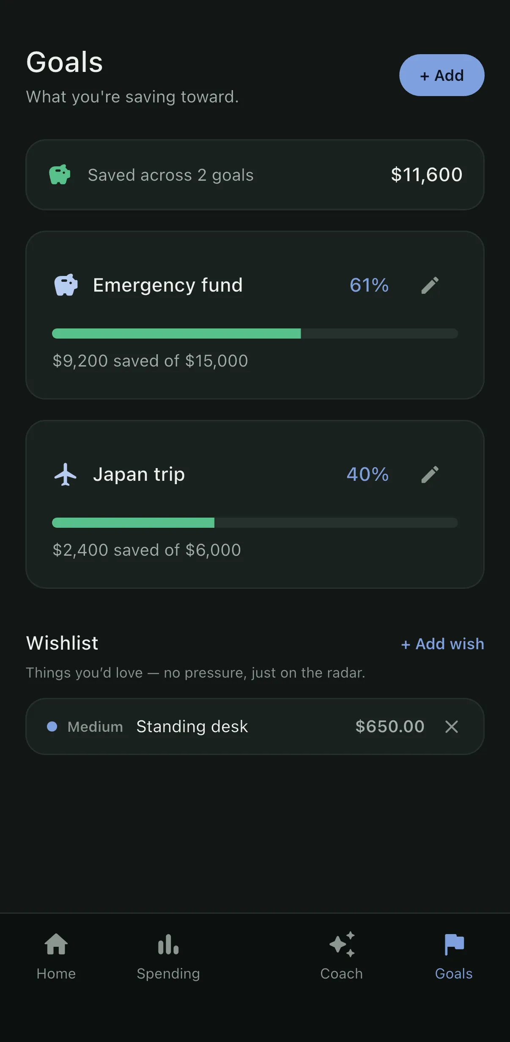The image size is (510, 1042).
Task: Click the Japan trip airplane icon
Action: (x=66, y=474)
